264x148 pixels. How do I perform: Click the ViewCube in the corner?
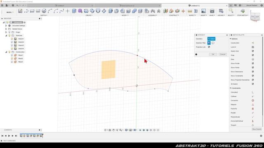tap(255, 16)
